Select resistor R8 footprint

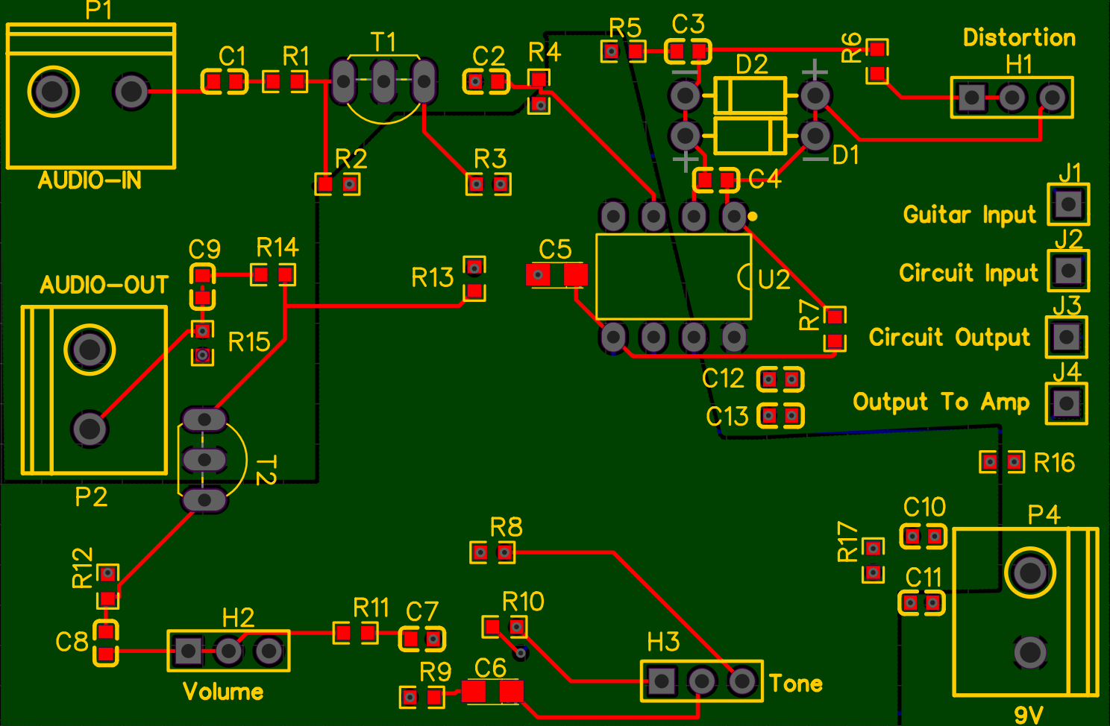pyautogui.click(x=492, y=552)
